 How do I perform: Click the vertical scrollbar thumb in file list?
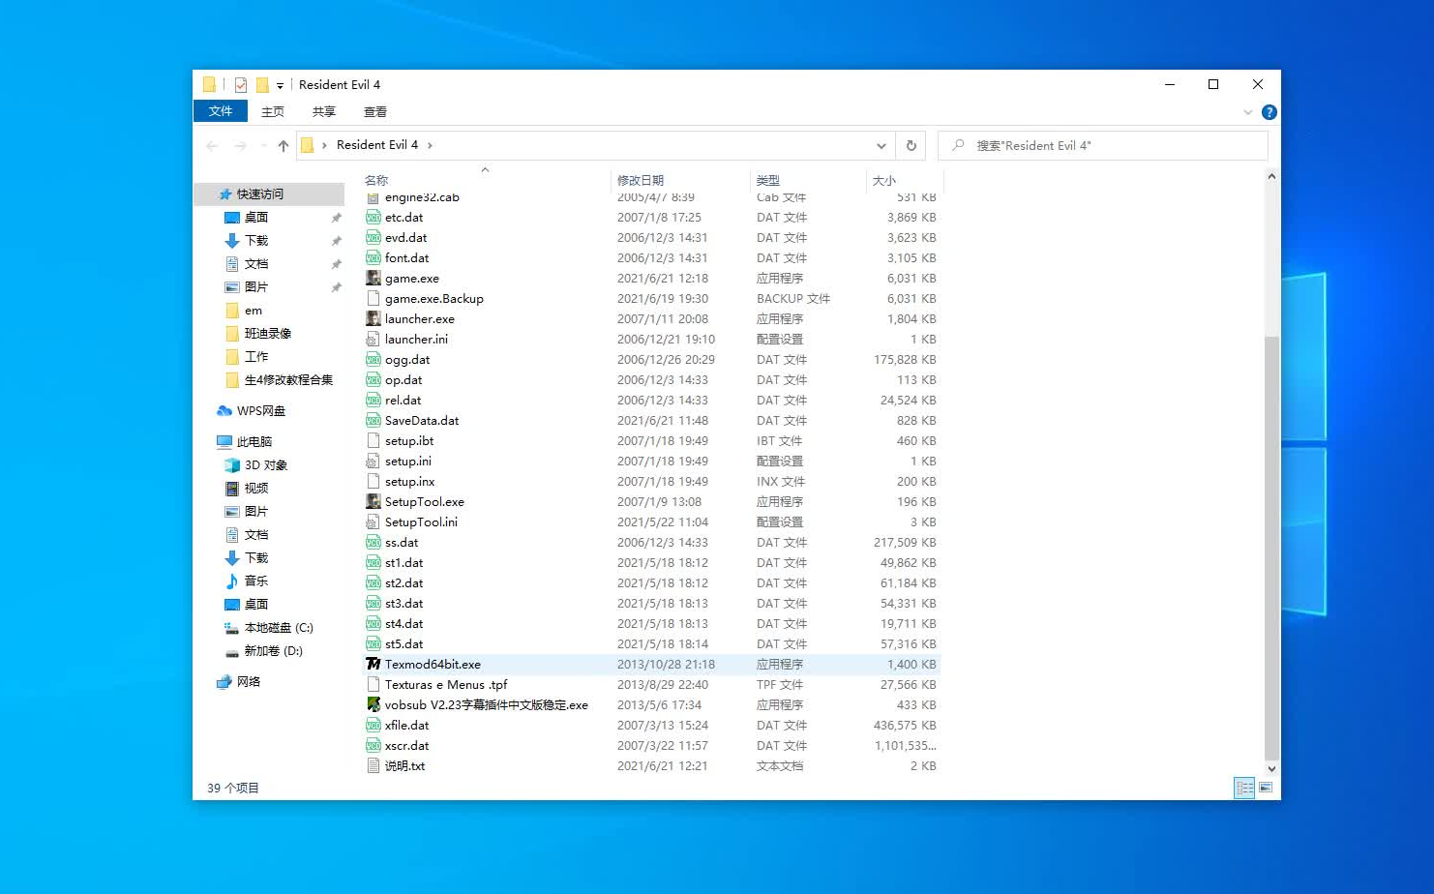[1271, 547]
